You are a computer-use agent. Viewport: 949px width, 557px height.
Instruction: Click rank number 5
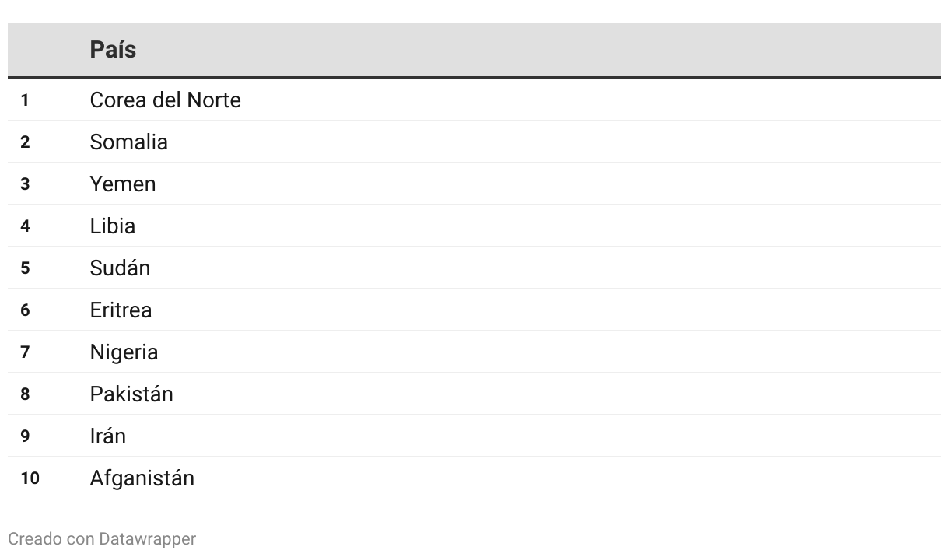[25, 268]
